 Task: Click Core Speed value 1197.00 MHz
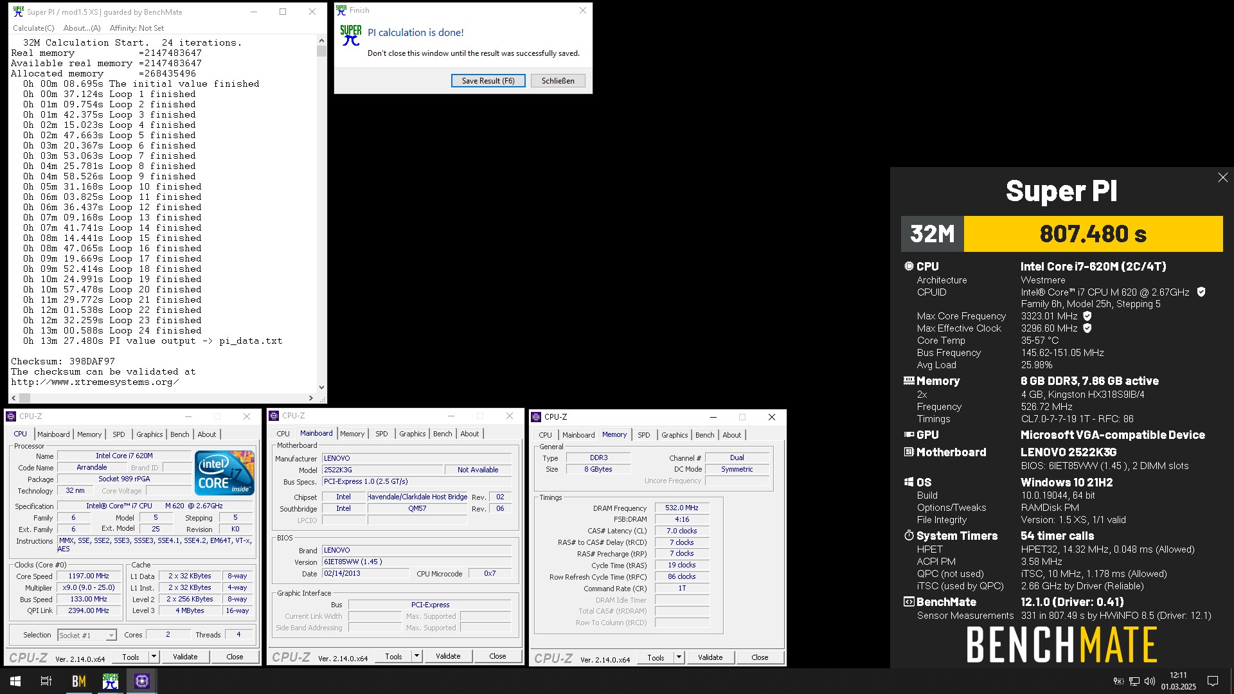[89, 576]
